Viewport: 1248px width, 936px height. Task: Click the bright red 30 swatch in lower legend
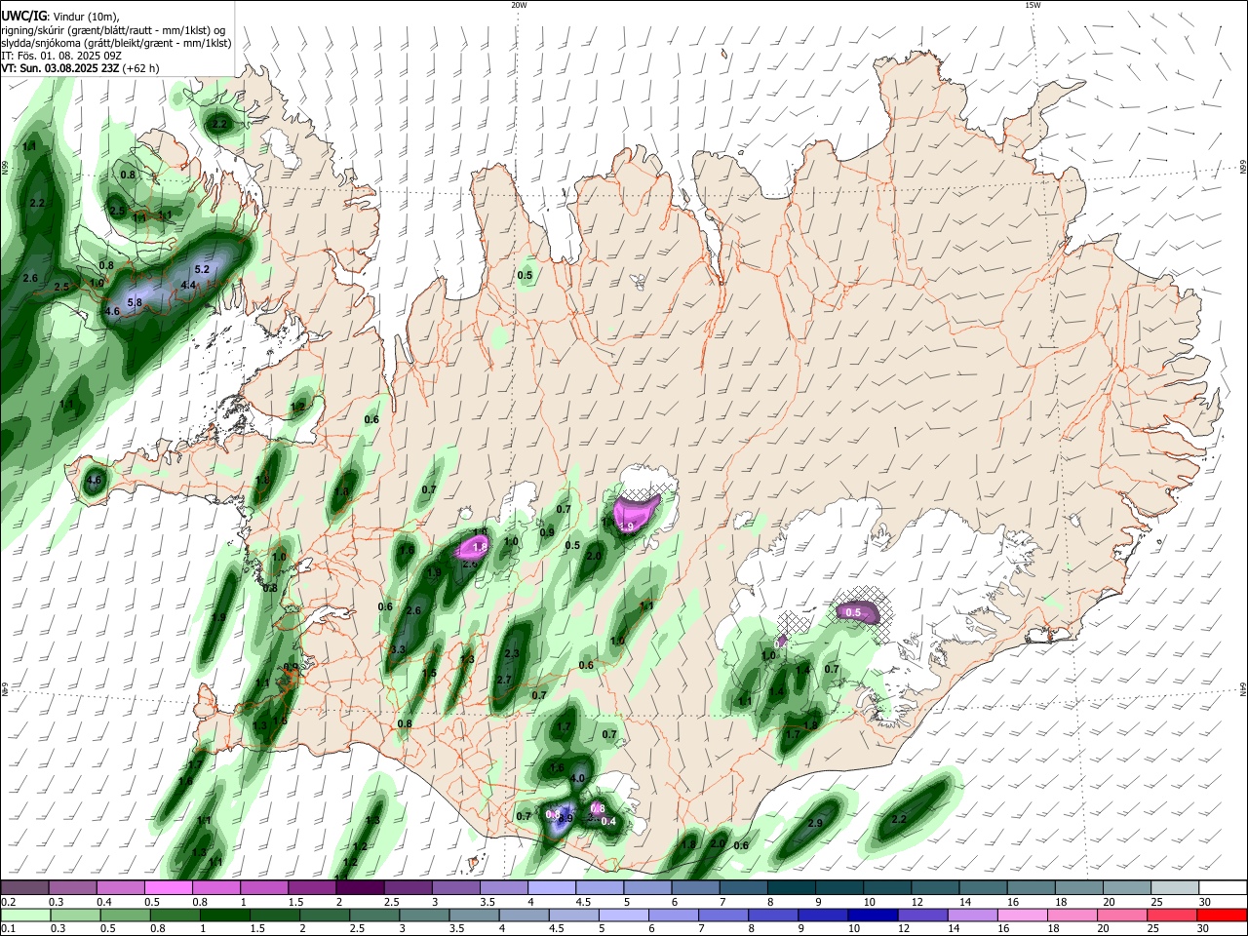coord(1222,915)
